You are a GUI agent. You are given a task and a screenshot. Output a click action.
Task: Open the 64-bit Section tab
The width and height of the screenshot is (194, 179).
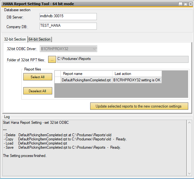(40, 39)
